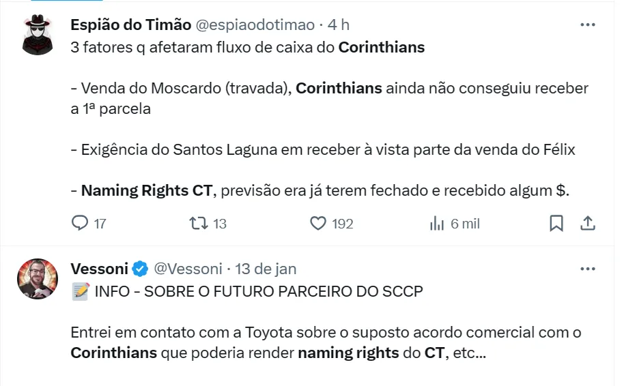Click the reply count 17
Screen dimensions: 639x386
(100, 223)
